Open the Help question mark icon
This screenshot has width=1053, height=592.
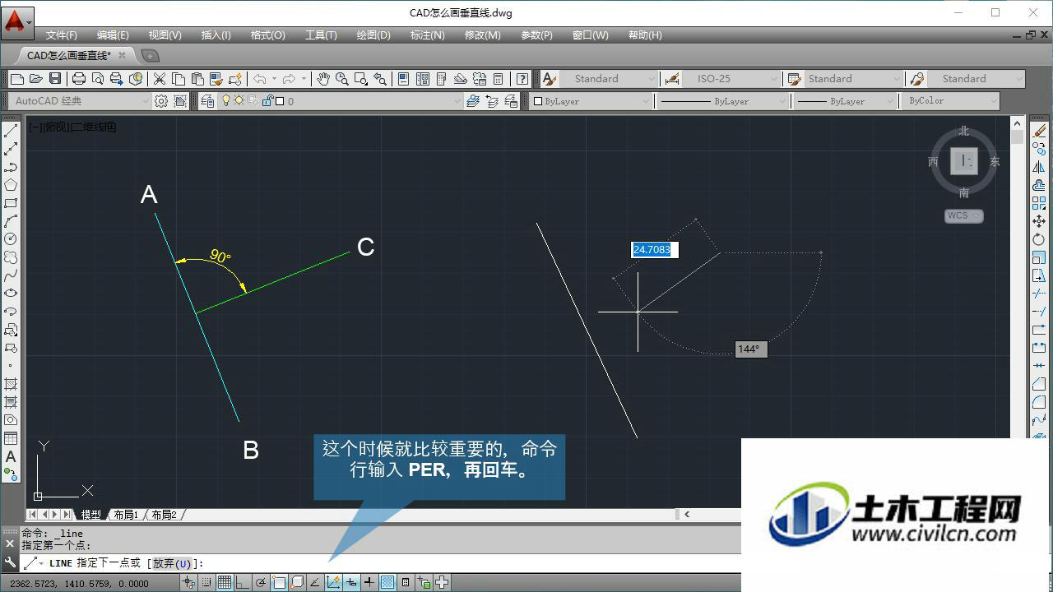pos(522,79)
